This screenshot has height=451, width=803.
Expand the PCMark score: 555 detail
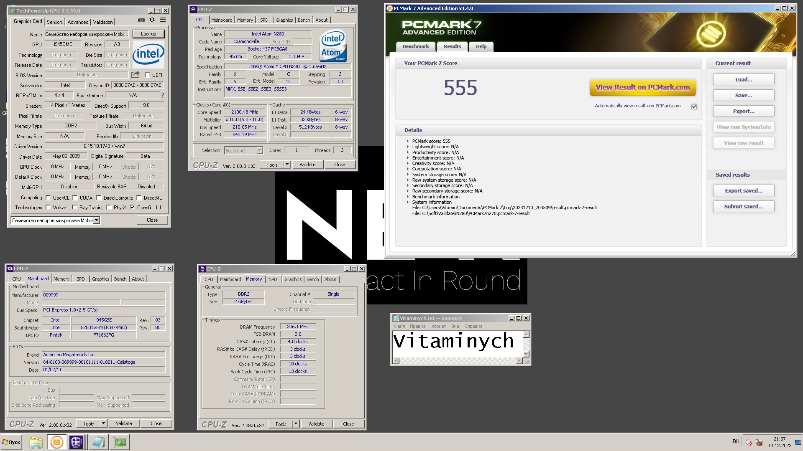tap(408, 141)
